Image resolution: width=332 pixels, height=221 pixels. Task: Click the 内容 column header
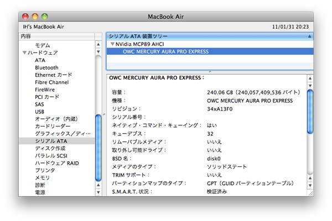click(x=56, y=36)
